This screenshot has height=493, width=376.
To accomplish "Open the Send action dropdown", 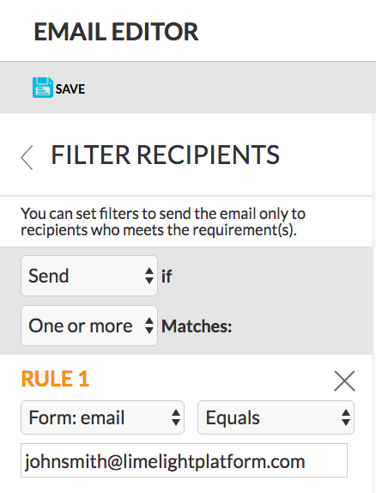I will click(89, 276).
